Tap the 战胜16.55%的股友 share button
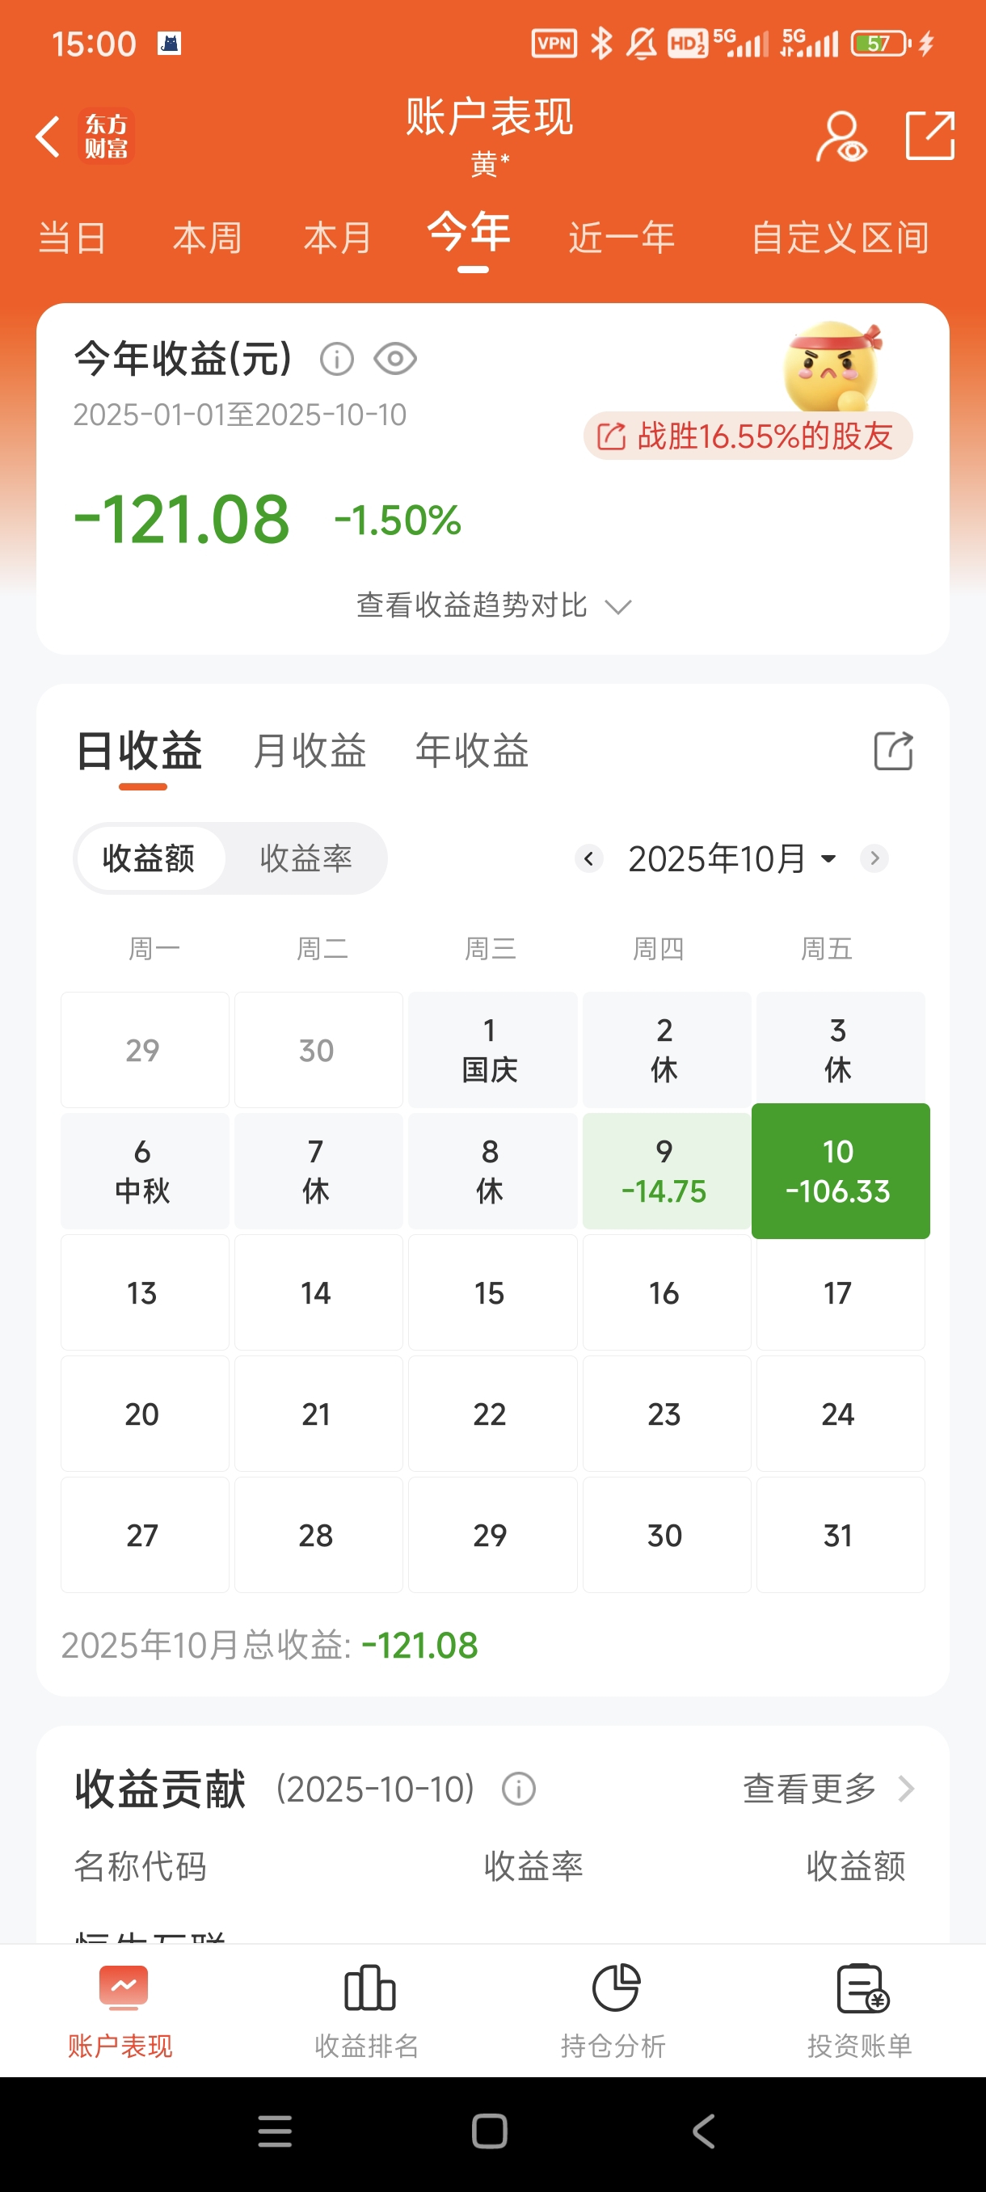The height and width of the screenshot is (2192, 986). 748,436
